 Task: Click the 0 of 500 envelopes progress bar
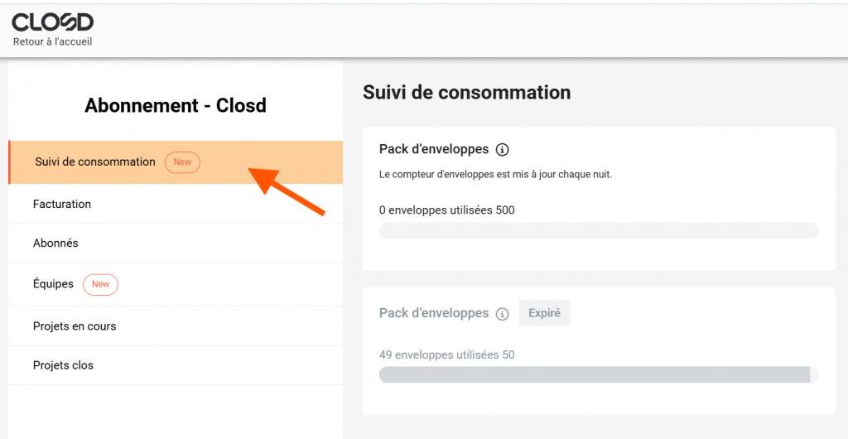click(598, 230)
